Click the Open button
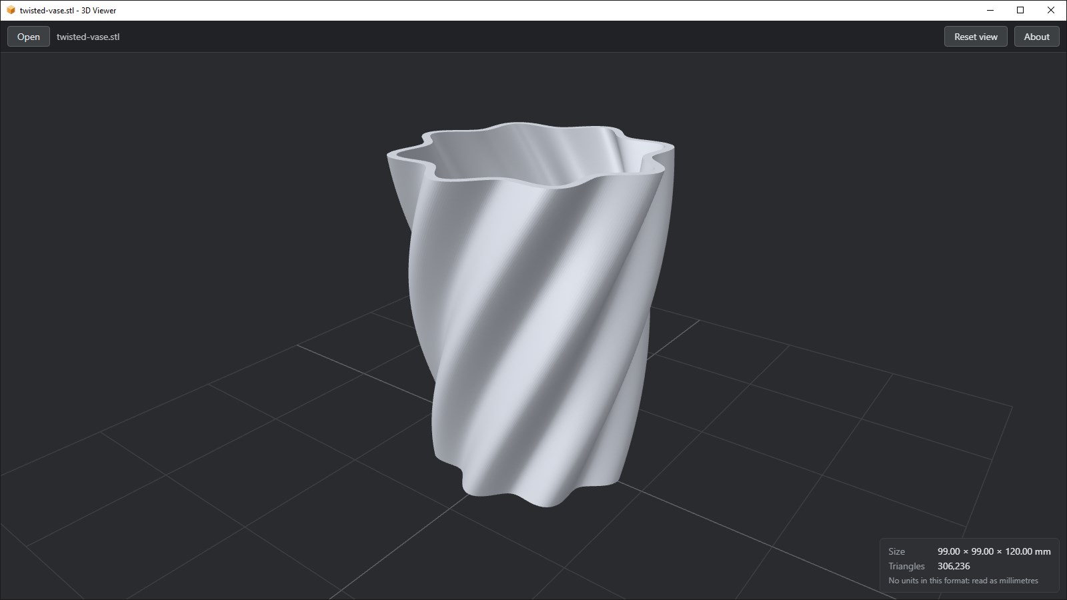Screen dimensions: 1067x600 [29, 37]
